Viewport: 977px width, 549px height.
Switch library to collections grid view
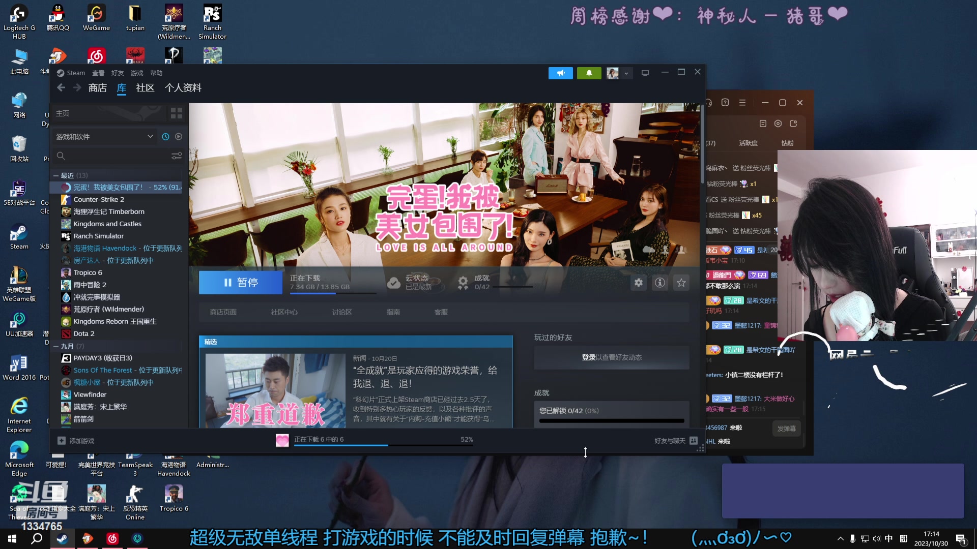(177, 113)
